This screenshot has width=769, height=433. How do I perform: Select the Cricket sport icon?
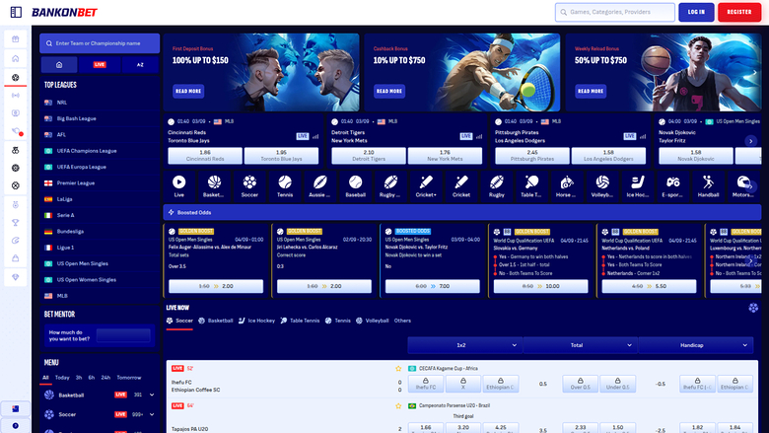click(461, 186)
